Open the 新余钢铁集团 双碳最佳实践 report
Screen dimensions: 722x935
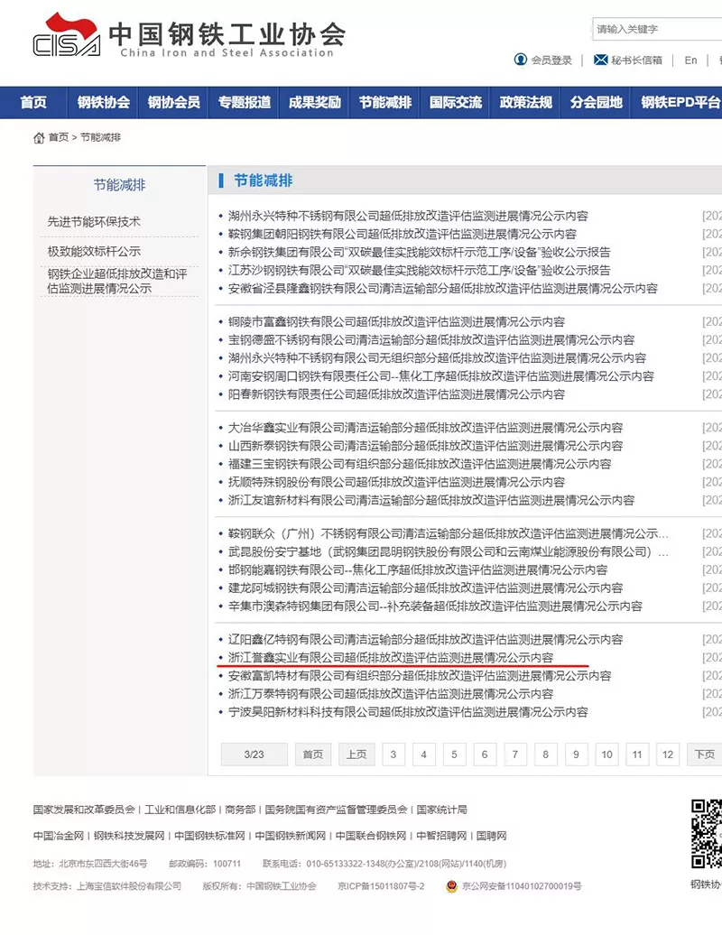[419, 252]
